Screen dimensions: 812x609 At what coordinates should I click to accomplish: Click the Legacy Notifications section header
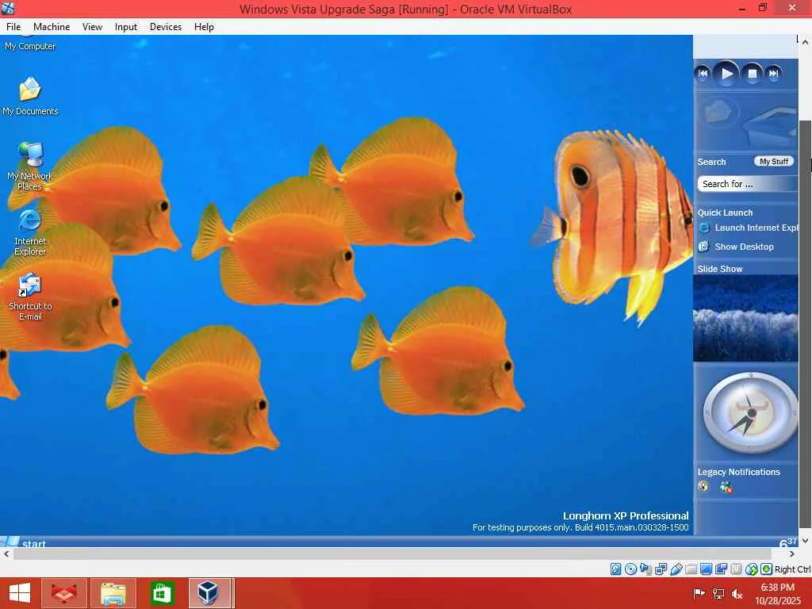click(x=738, y=472)
